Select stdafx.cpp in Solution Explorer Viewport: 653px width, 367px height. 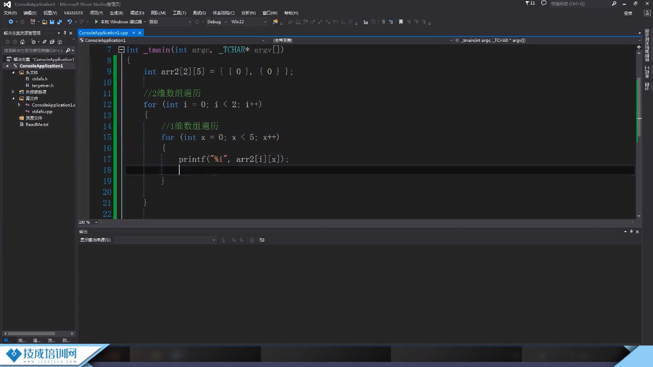coord(42,112)
